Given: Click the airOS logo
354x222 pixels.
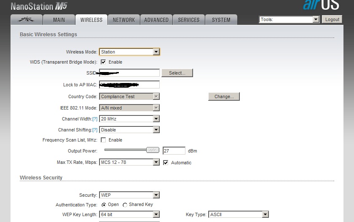Looking at the screenshot, I should (x=321, y=5).
